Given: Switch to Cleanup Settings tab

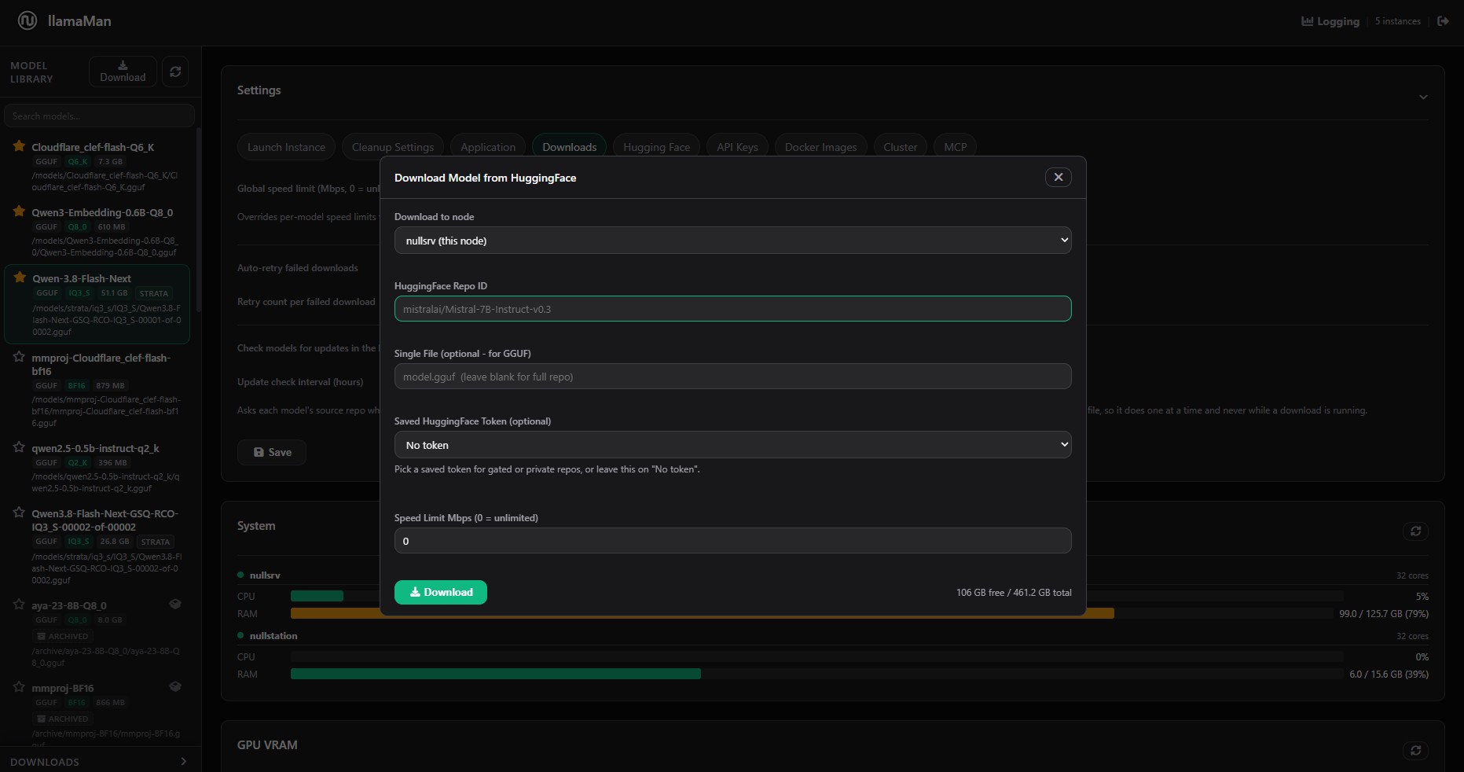Looking at the screenshot, I should [x=393, y=147].
